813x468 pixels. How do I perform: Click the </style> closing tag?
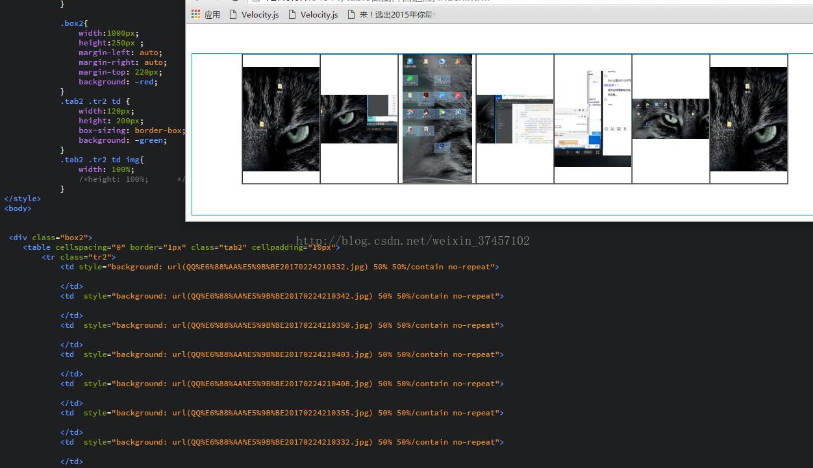pos(23,199)
